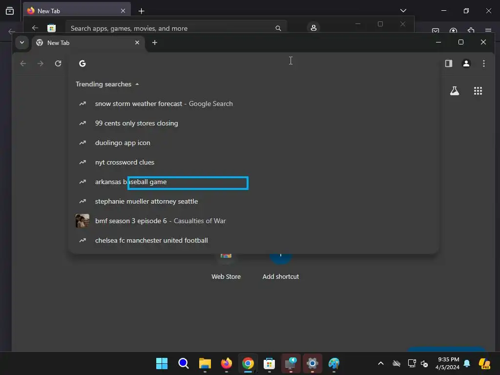
Task: Add a new tab in Chrome
Action: tap(155, 42)
